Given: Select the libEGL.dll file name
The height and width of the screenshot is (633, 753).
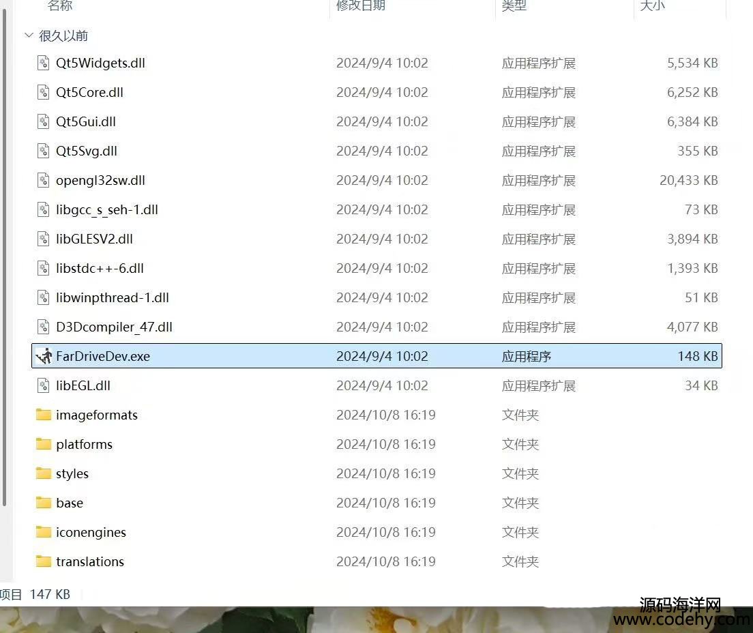Looking at the screenshot, I should click(x=83, y=385).
